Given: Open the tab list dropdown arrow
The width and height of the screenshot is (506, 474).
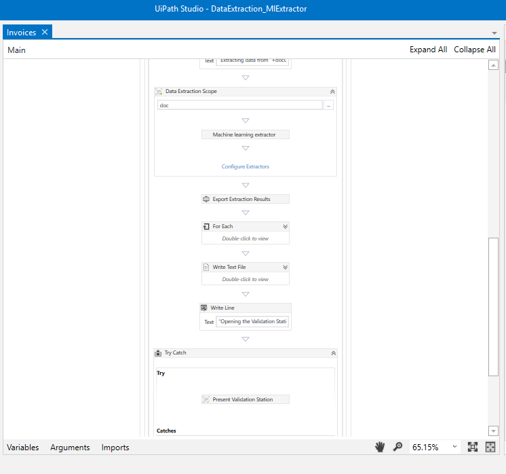Looking at the screenshot, I should pyautogui.click(x=494, y=33).
